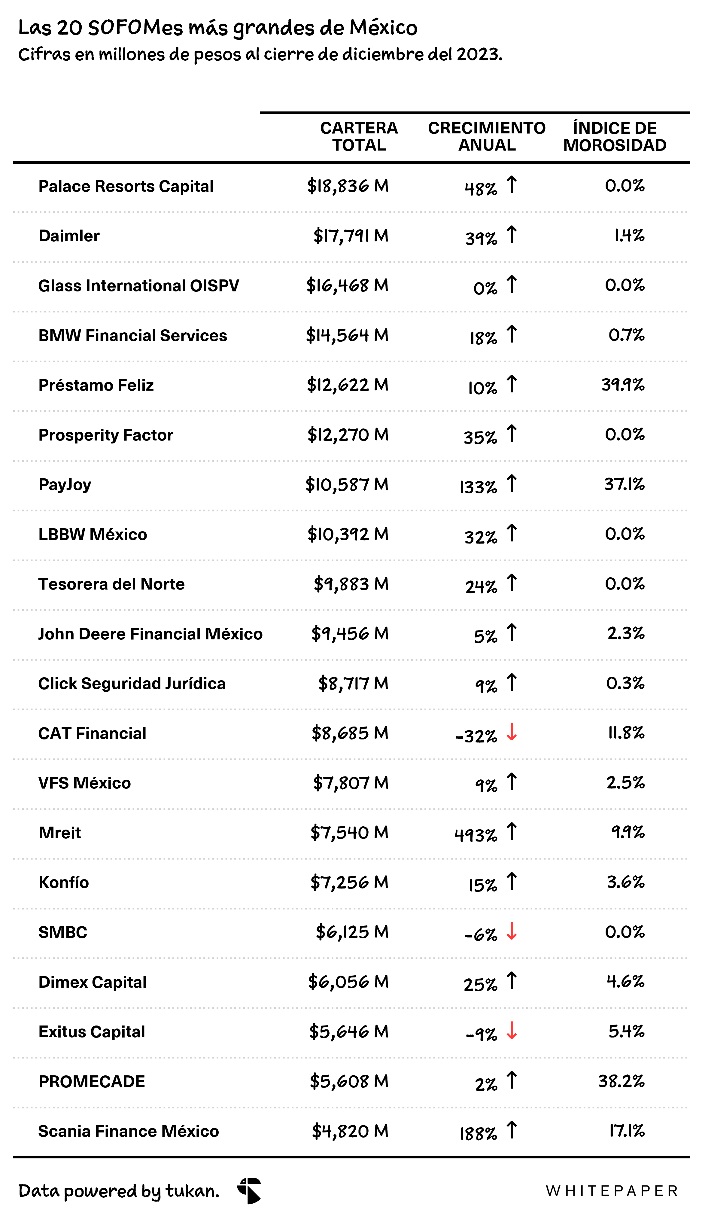This screenshot has width=702, height=1219.
Task: Click the up arrow in the Scania Finance México row
Action: (512, 1130)
